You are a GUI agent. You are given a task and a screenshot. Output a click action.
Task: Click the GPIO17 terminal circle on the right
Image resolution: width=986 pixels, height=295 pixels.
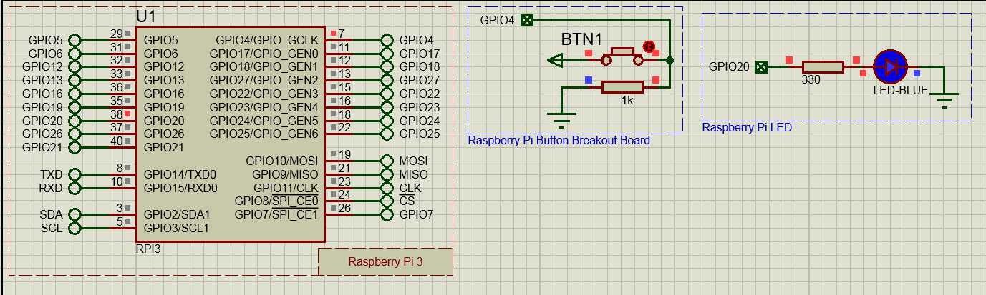pyautogui.click(x=387, y=54)
